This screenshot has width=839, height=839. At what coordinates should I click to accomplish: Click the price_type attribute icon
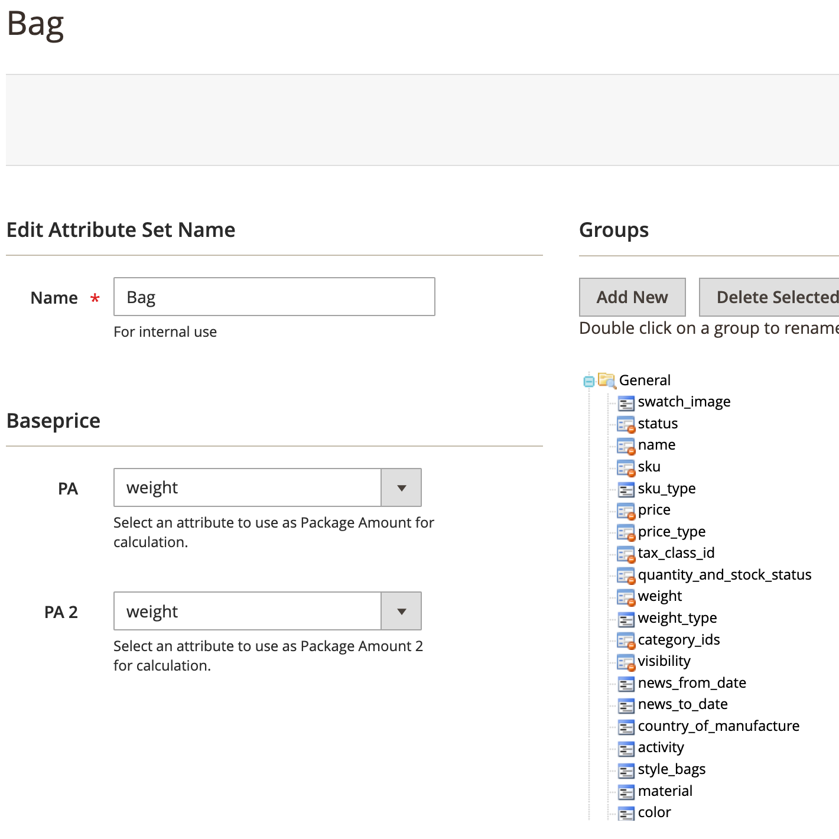tap(626, 532)
